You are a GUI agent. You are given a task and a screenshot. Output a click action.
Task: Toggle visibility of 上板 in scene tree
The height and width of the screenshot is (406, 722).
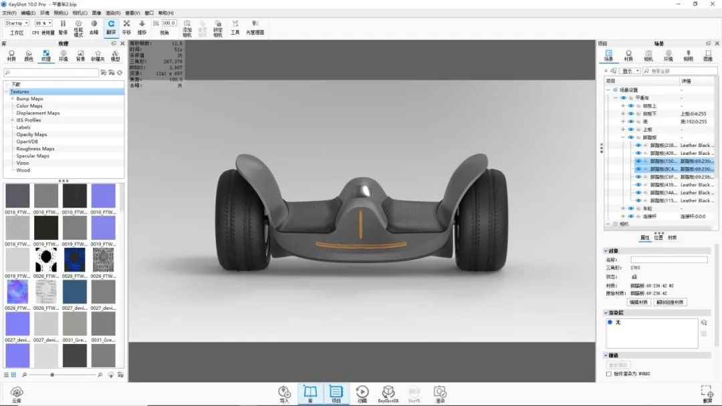click(631, 130)
